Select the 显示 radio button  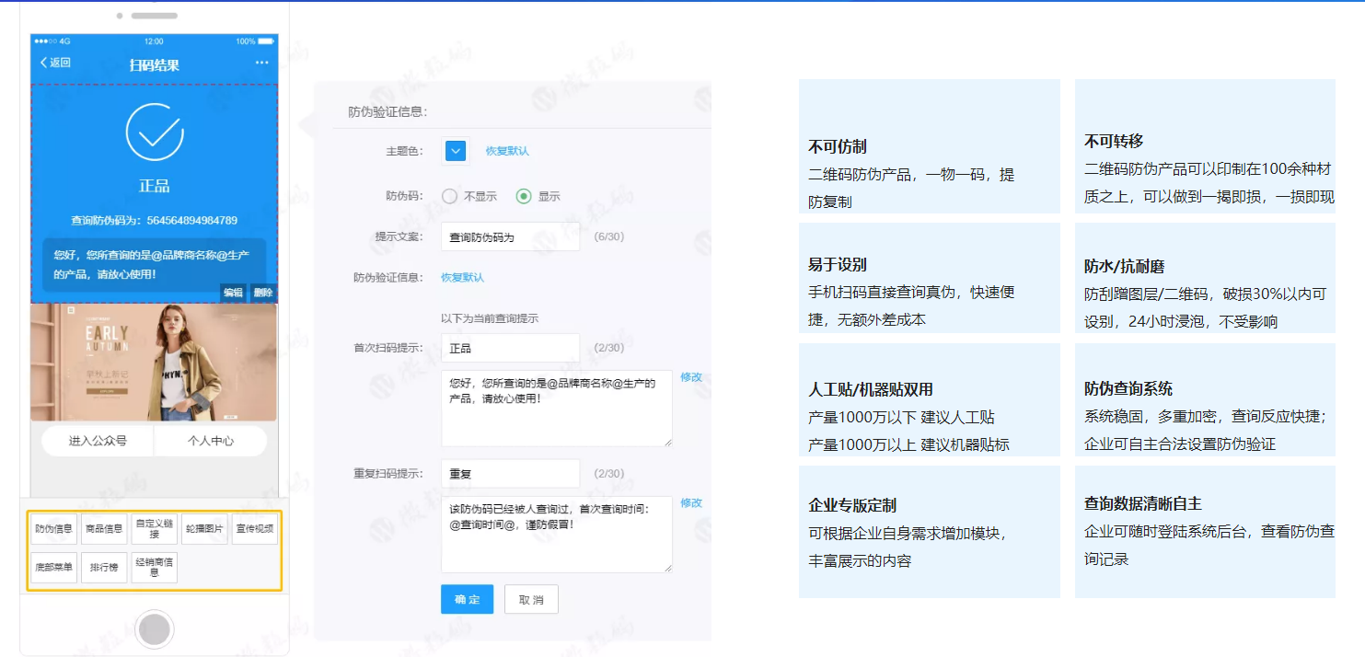(524, 196)
